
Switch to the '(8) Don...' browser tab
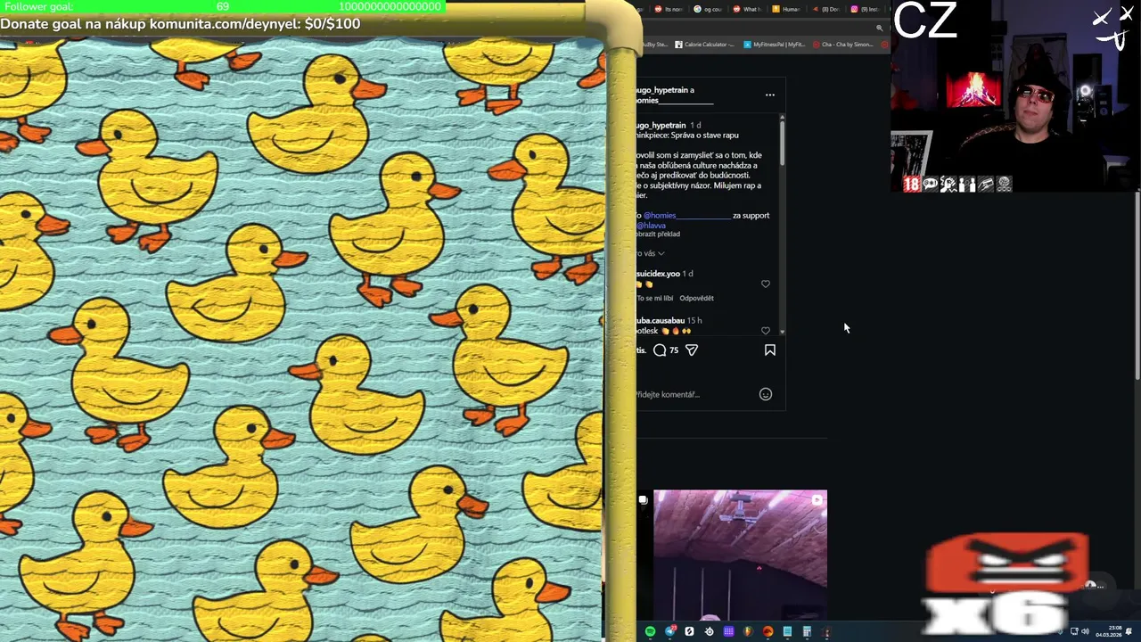click(x=826, y=9)
